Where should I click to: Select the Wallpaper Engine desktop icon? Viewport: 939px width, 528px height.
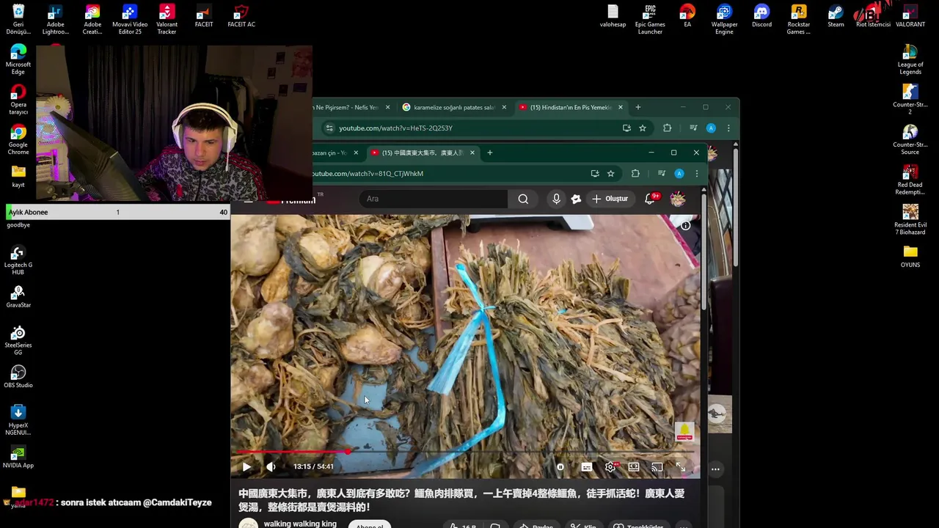click(724, 19)
